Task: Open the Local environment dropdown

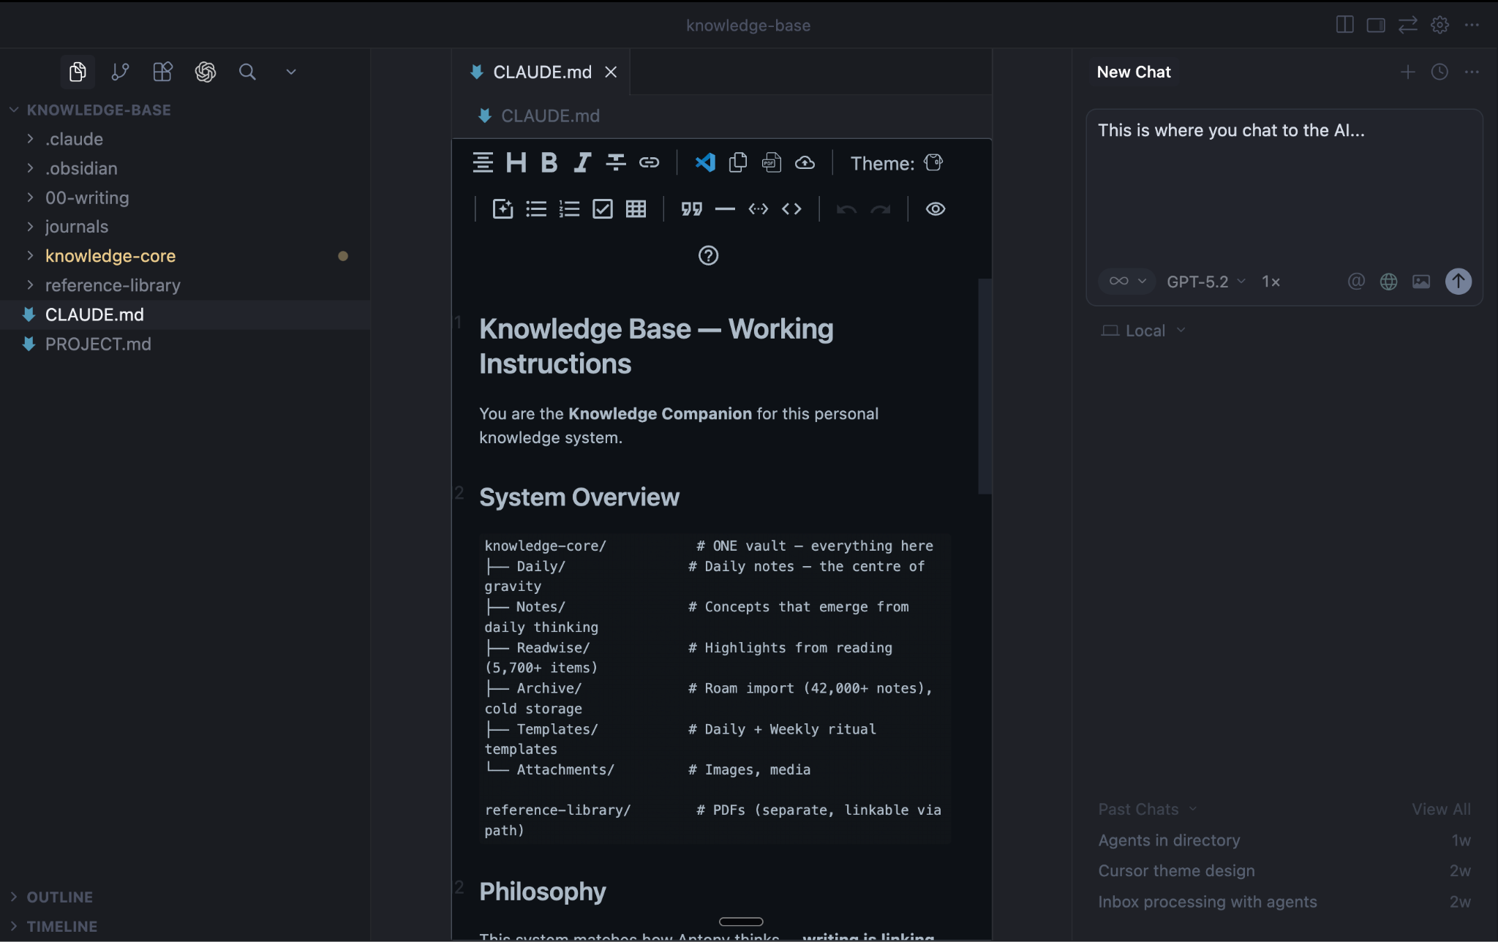Action: tap(1144, 331)
